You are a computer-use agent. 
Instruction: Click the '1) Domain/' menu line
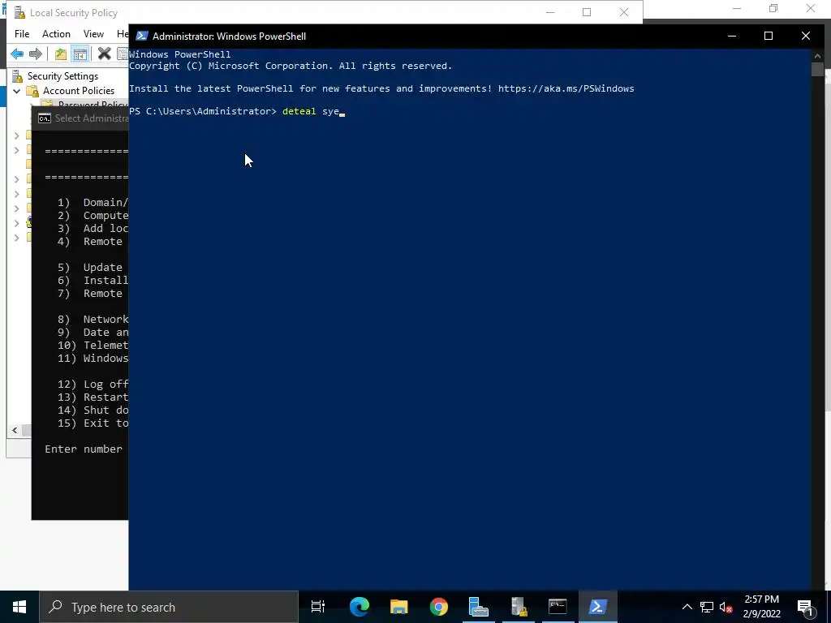(x=93, y=202)
